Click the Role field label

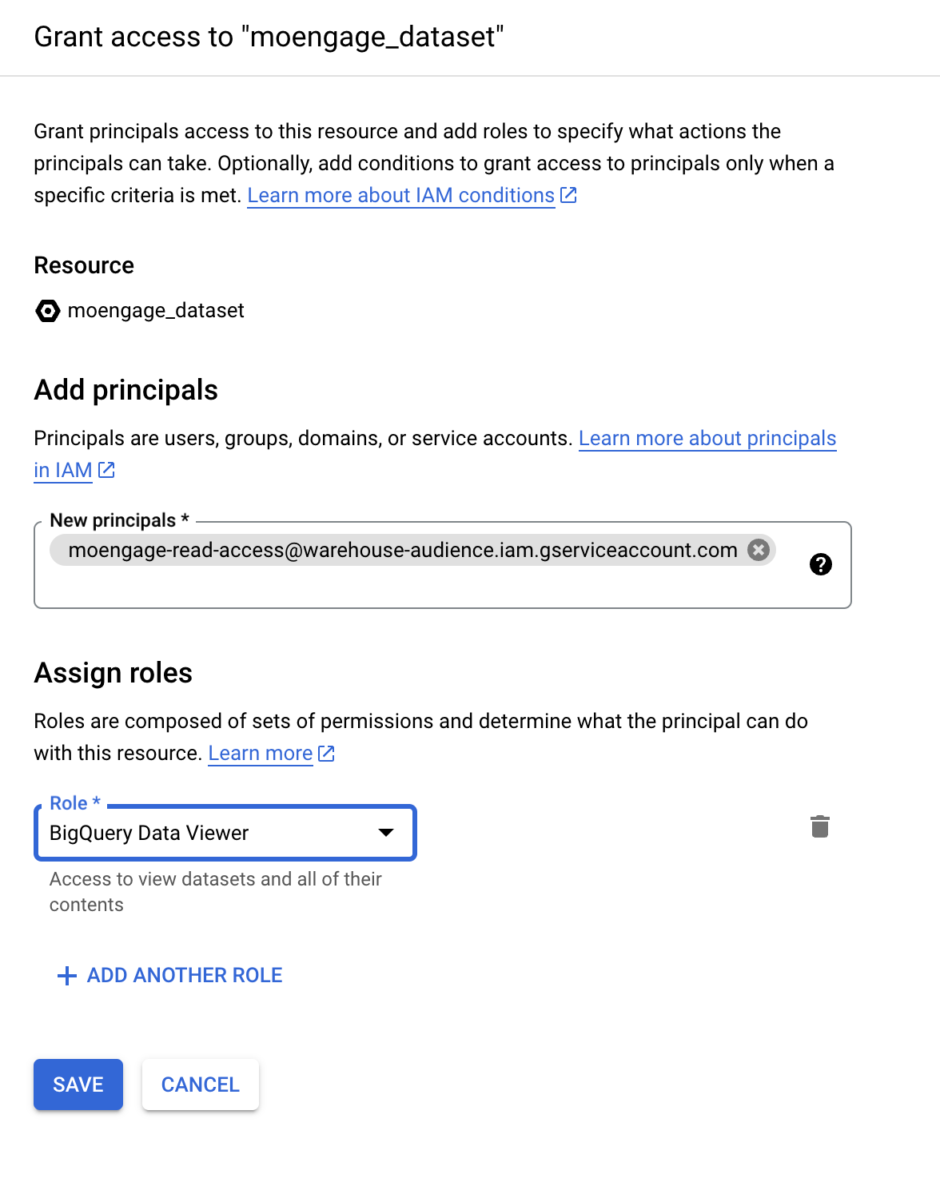[x=75, y=803]
